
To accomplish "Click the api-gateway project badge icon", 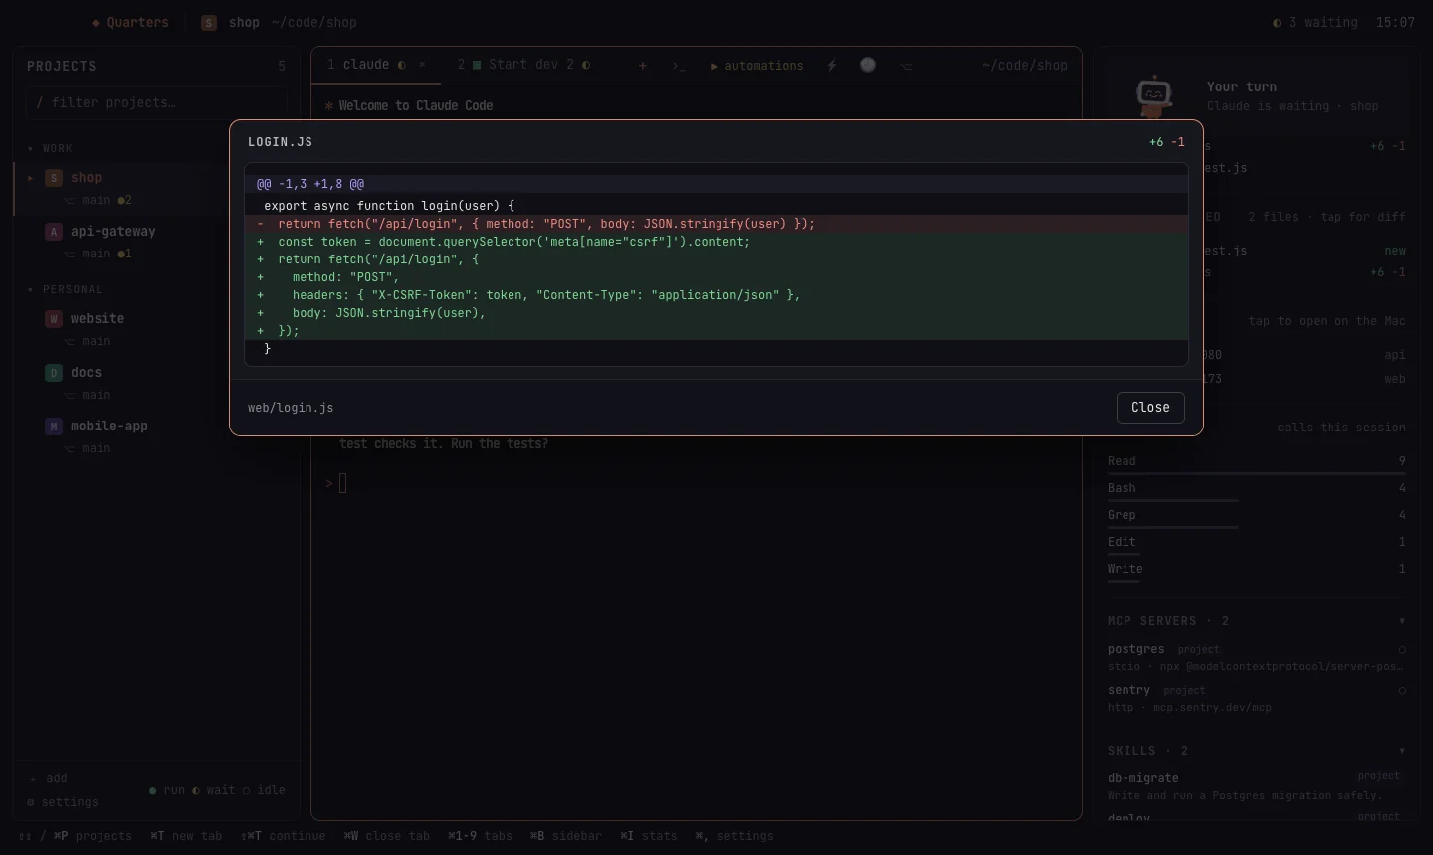I will [54, 232].
